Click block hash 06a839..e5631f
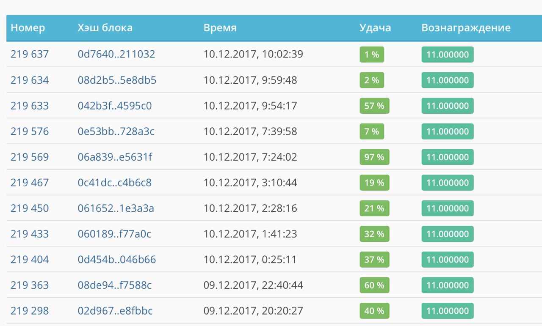 coord(115,157)
